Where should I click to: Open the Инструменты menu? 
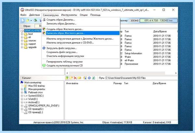(x=69, y=15)
